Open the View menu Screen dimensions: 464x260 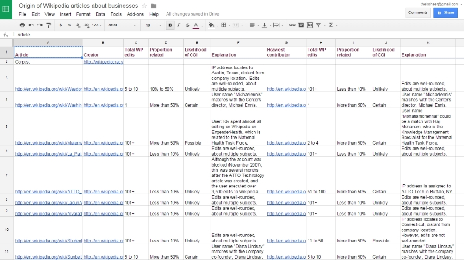[x=49, y=14]
